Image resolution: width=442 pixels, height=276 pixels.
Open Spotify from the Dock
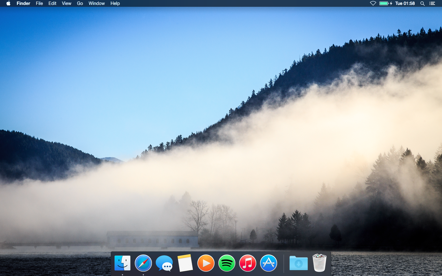click(227, 263)
